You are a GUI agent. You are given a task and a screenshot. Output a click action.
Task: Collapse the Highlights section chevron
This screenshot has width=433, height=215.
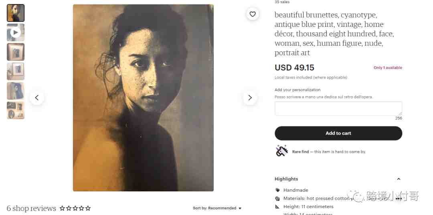tap(399, 179)
